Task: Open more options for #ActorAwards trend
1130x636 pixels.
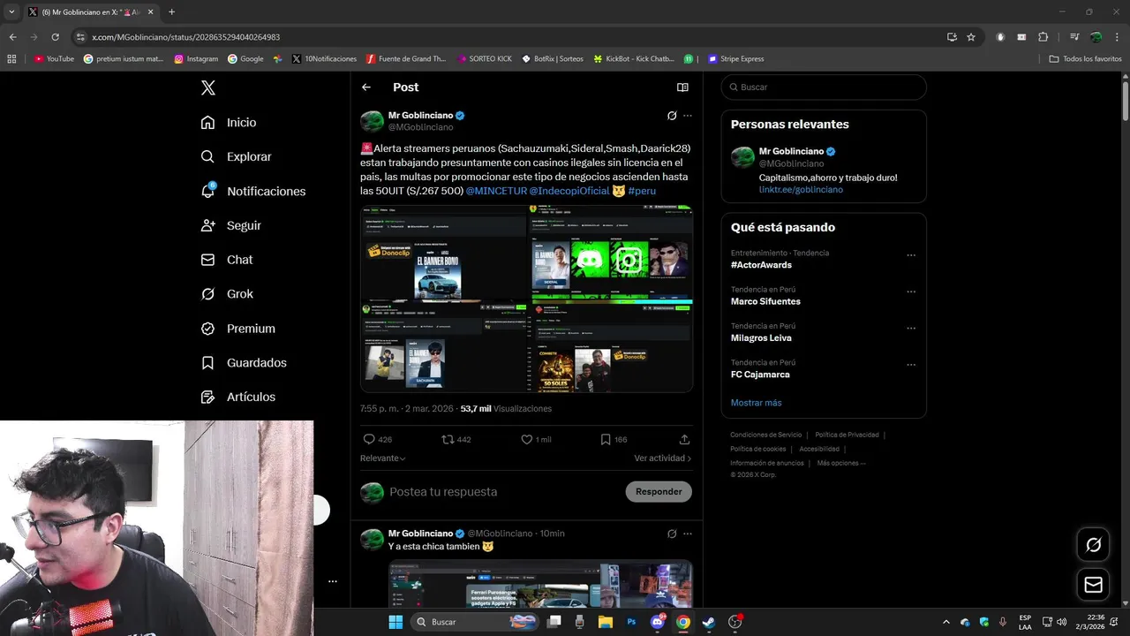Action: click(911, 255)
